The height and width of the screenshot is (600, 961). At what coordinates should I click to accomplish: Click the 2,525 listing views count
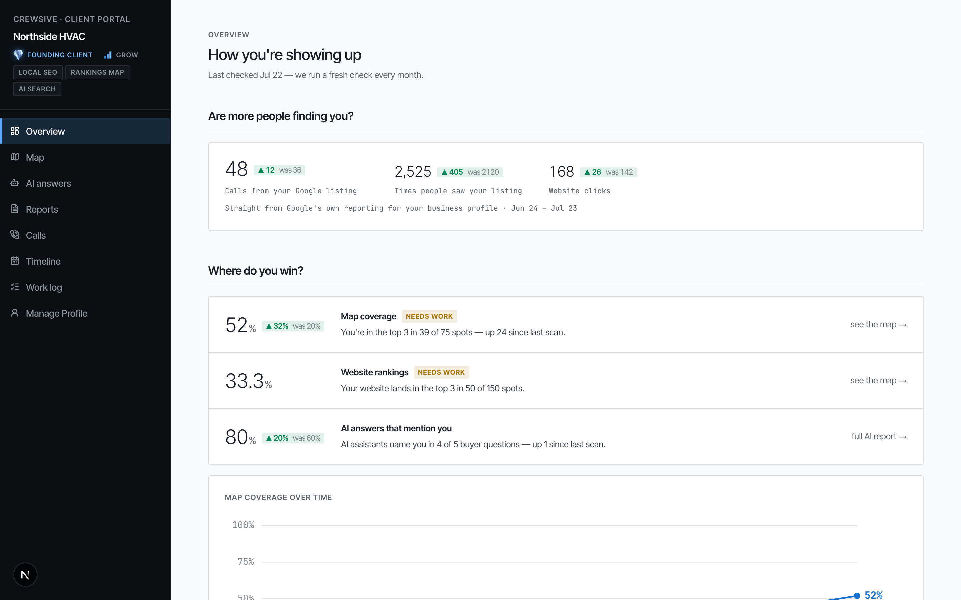click(412, 172)
